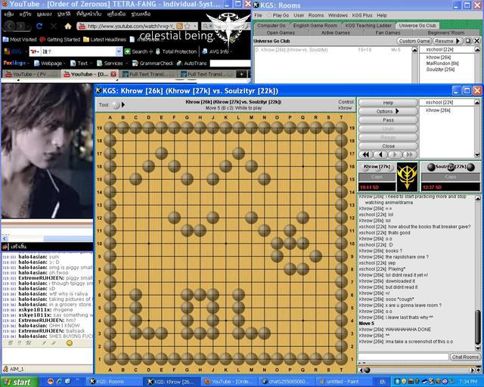Place stone at board point K10
The height and width of the screenshot is (387, 484).
(226, 243)
